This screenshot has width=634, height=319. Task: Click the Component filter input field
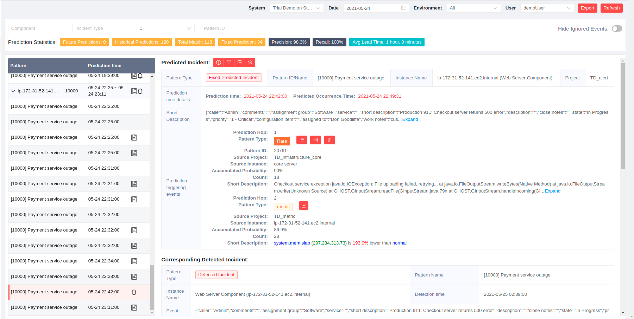(x=37, y=28)
